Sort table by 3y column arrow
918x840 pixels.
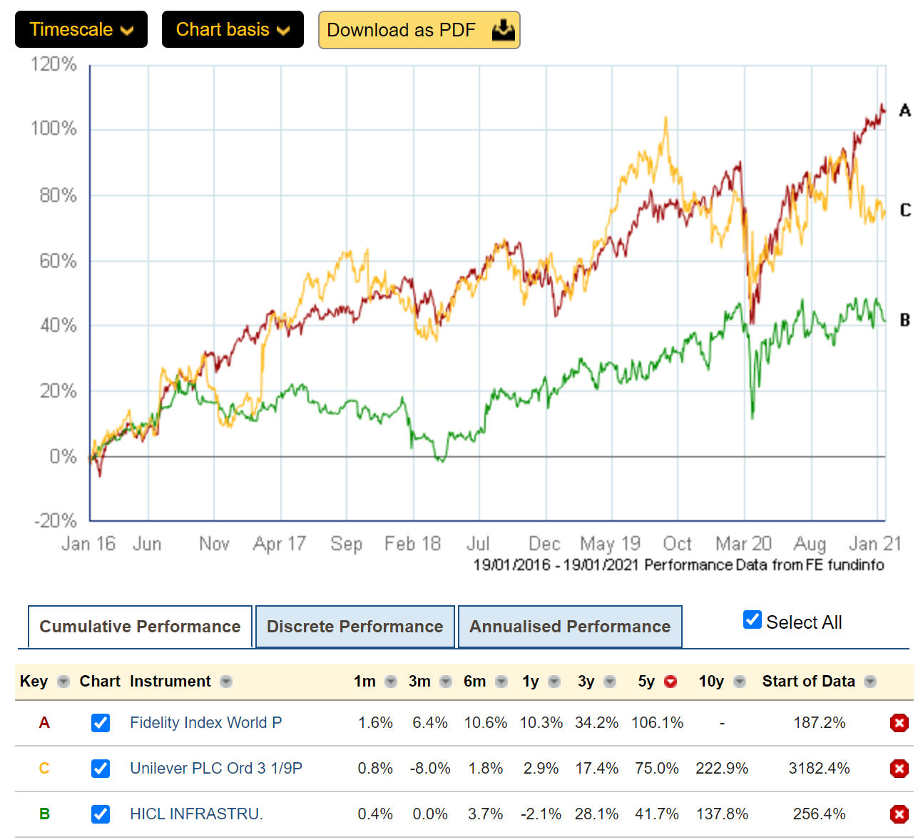(610, 682)
